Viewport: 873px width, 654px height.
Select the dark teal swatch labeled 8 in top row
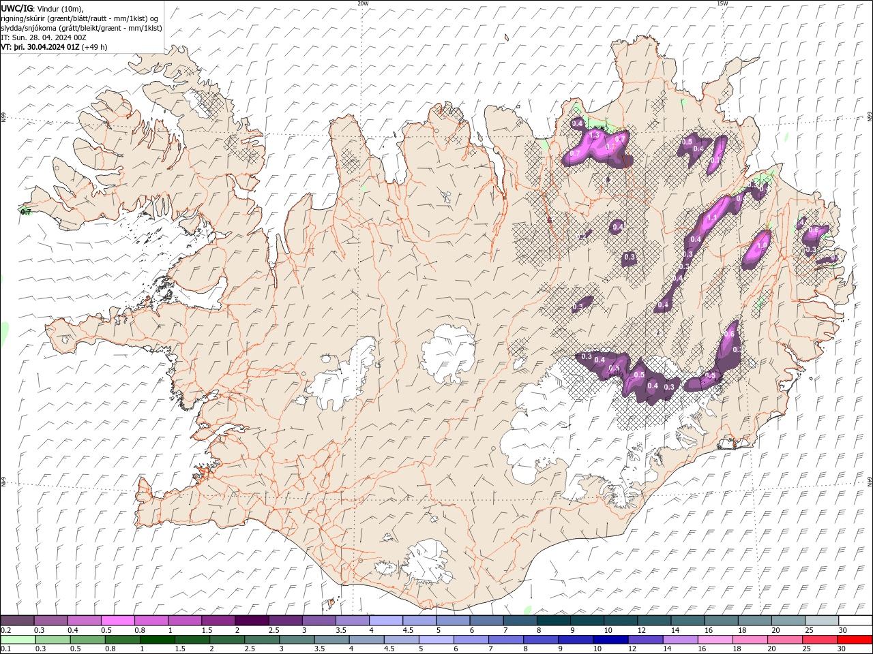pyautogui.click(x=554, y=621)
